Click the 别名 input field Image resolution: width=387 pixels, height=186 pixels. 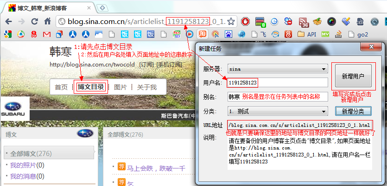coord(278,97)
